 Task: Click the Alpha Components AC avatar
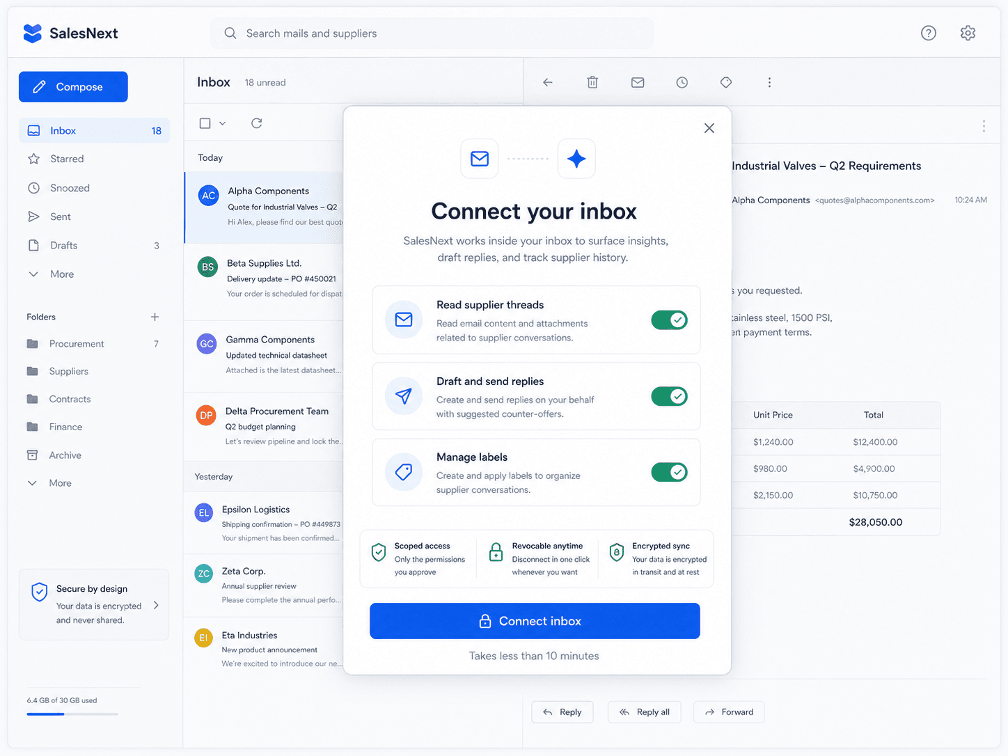point(209,196)
